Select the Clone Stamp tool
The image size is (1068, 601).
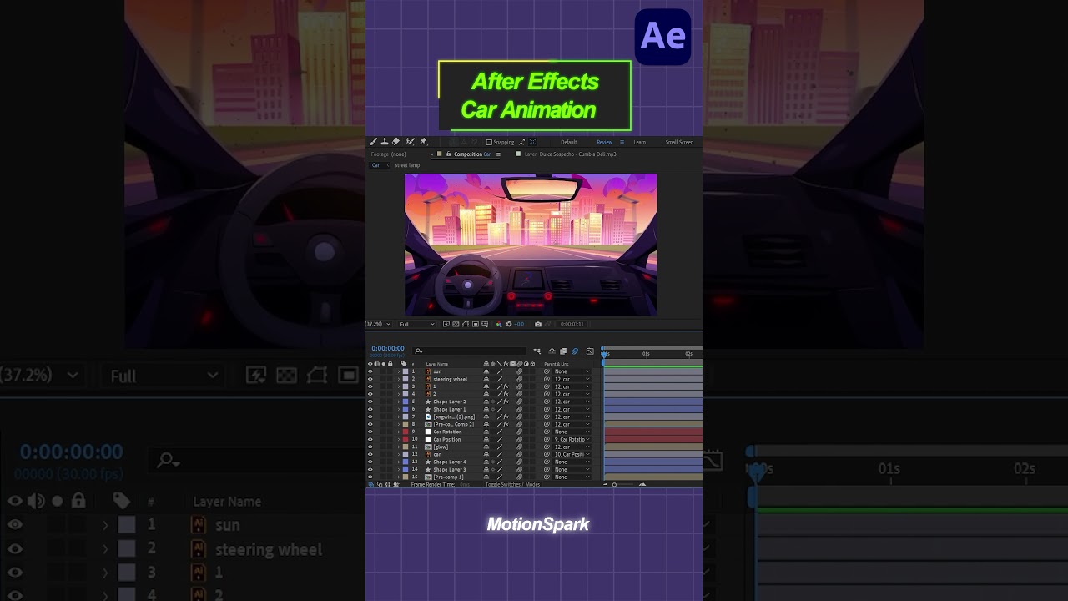tap(385, 142)
